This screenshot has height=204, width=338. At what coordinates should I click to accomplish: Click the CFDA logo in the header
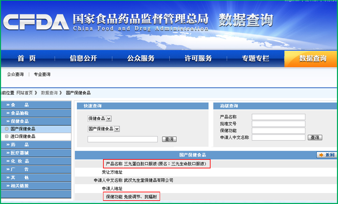point(36,22)
